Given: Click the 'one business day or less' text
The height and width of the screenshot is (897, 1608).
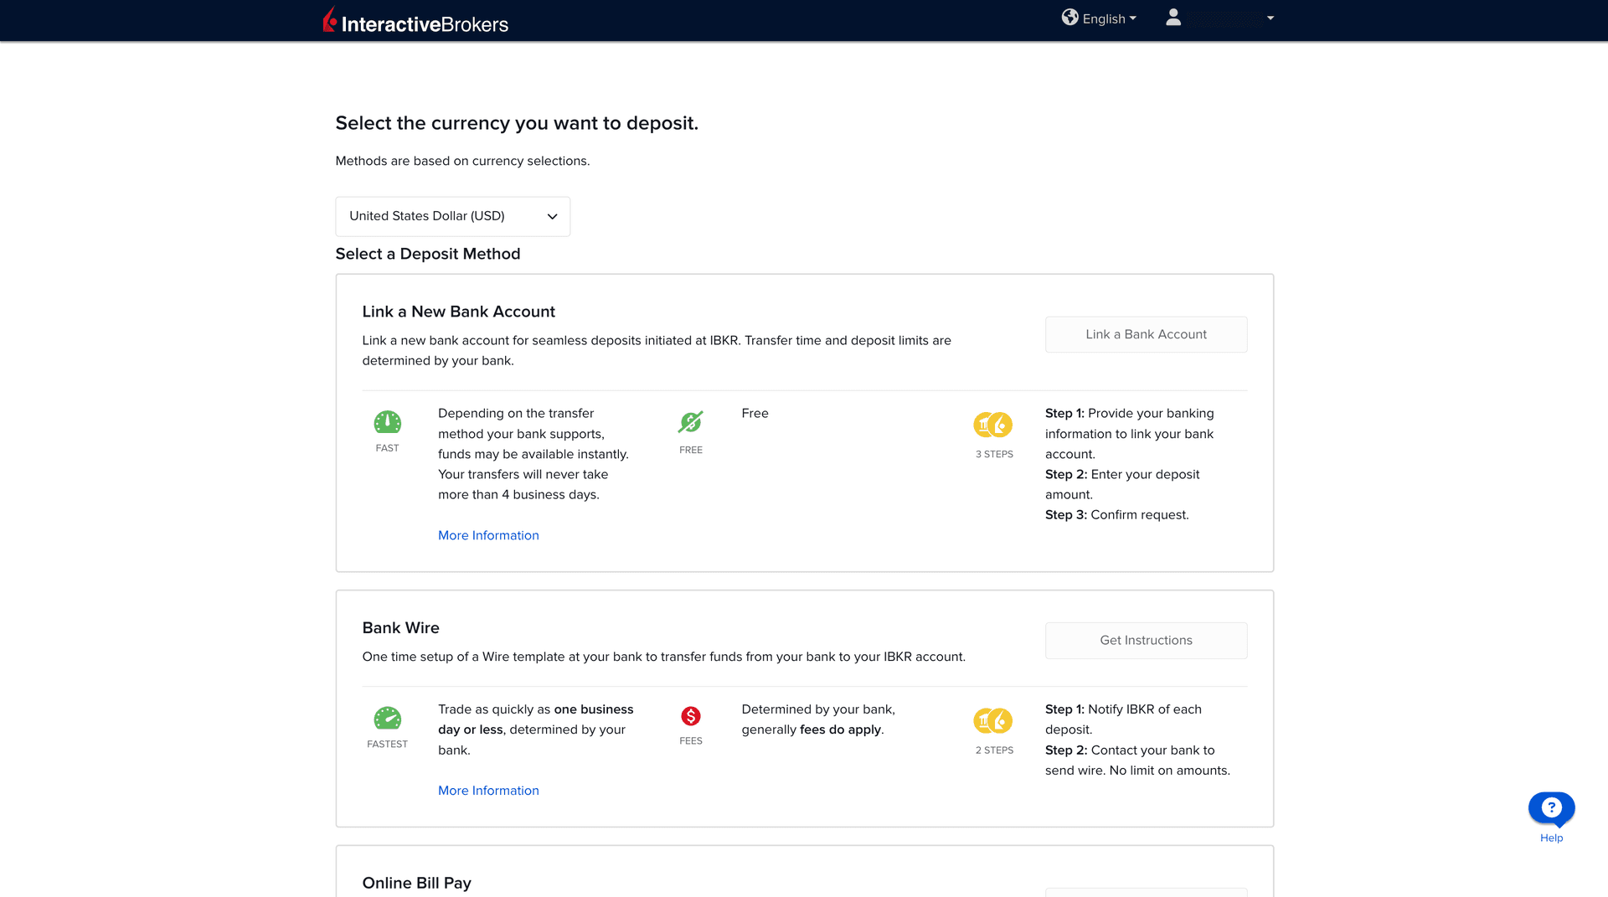Looking at the screenshot, I should click(536, 719).
